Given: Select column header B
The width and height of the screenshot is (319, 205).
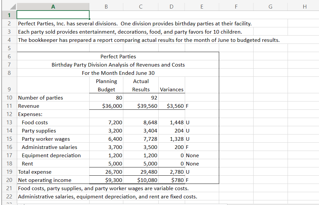Looking at the screenshot, I should pyautogui.click(x=106, y=6).
